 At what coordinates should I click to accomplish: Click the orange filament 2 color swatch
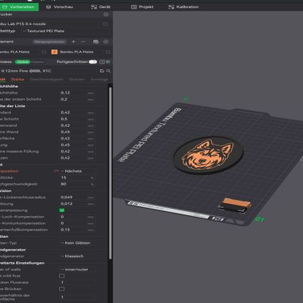(55, 52)
